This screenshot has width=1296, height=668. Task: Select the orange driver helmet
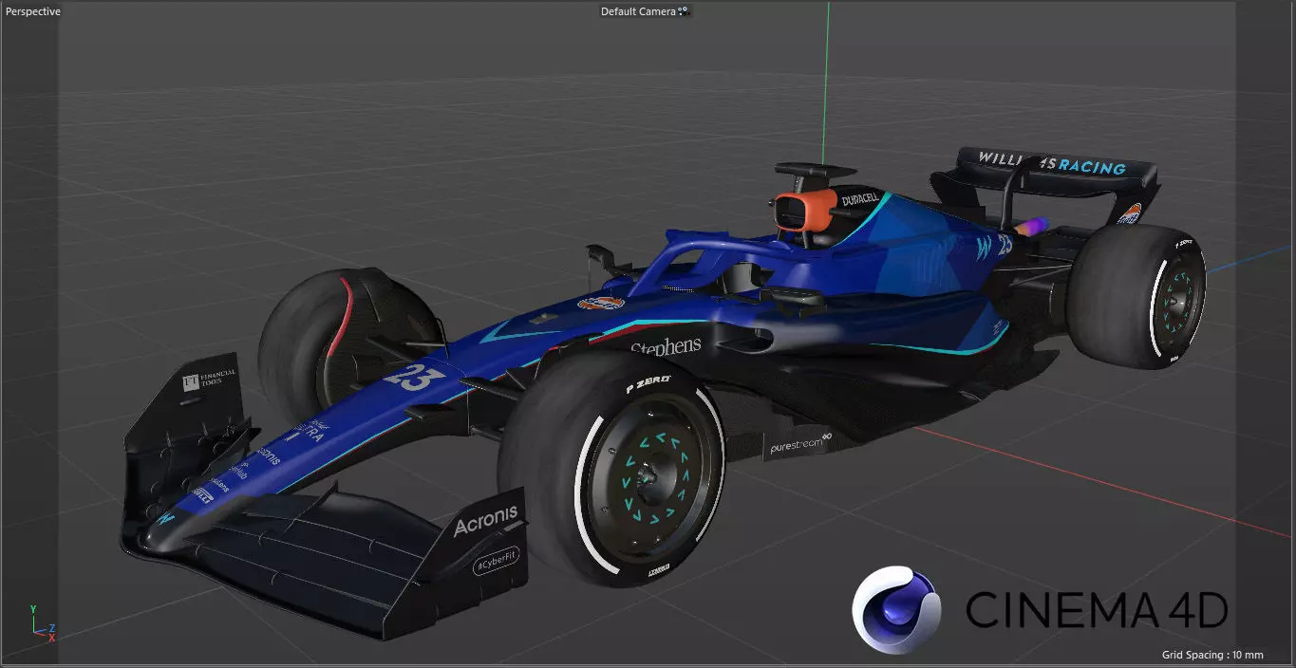[804, 212]
